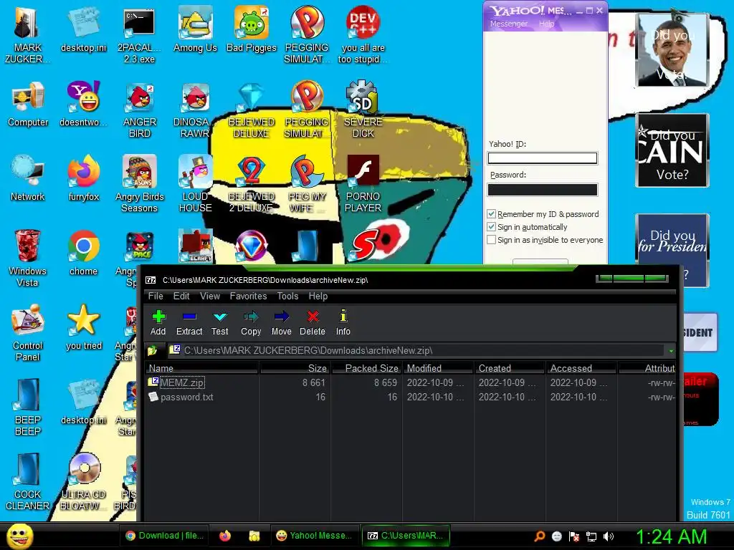The height and width of the screenshot is (550, 734).
Task: Expand the address bar path dropdown
Action: tap(671, 351)
